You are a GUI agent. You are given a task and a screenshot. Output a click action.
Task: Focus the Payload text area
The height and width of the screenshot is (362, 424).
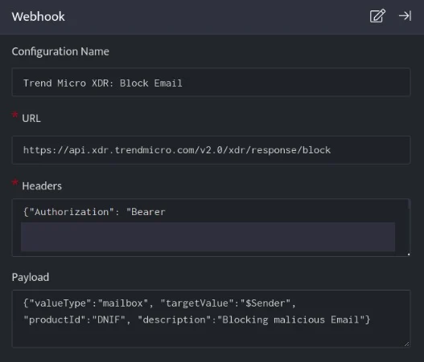pos(211,319)
